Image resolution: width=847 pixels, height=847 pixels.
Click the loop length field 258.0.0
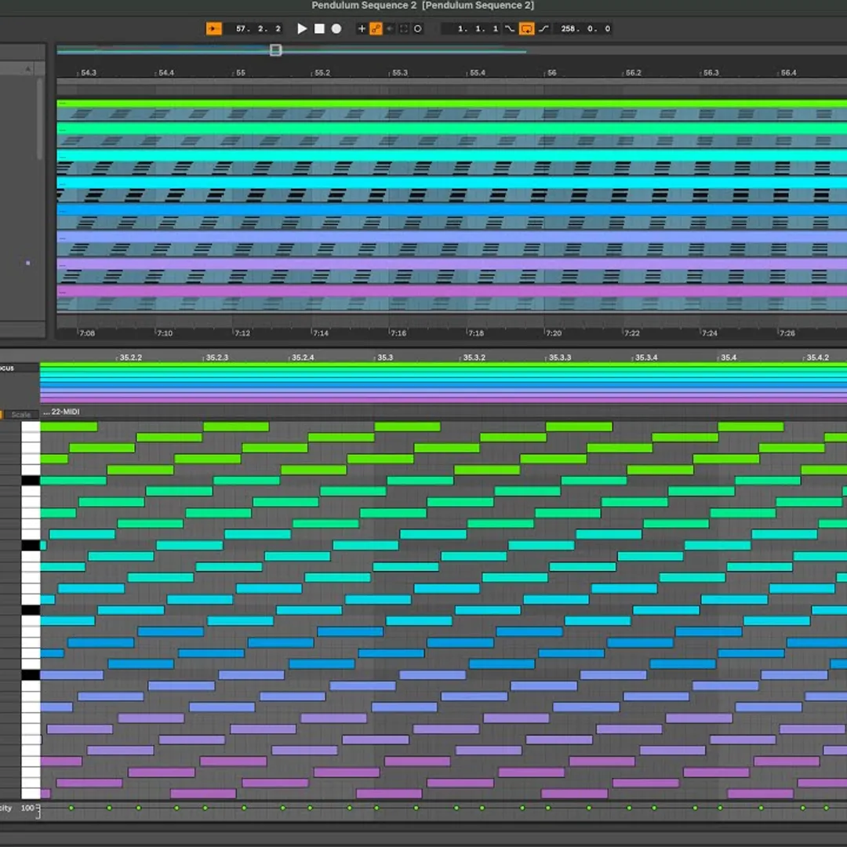tap(586, 29)
